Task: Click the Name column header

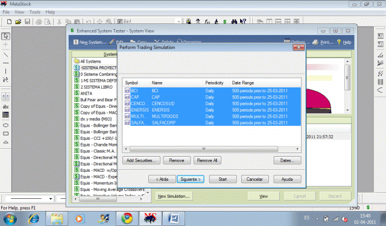Action: (x=176, y=83)
